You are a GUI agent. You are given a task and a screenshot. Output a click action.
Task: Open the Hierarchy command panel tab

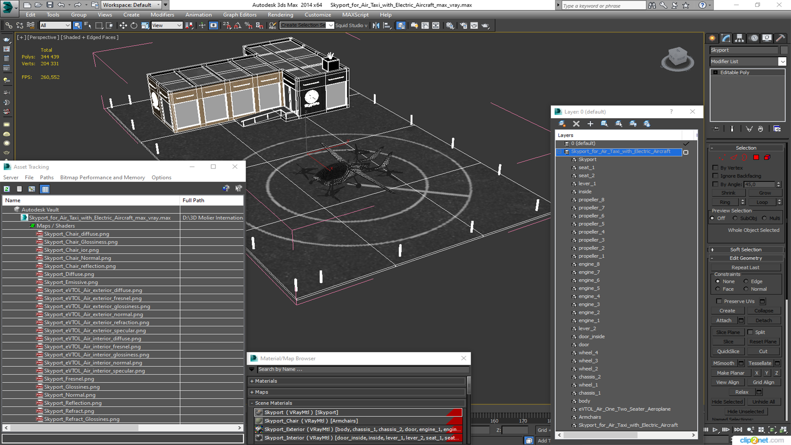740,38
